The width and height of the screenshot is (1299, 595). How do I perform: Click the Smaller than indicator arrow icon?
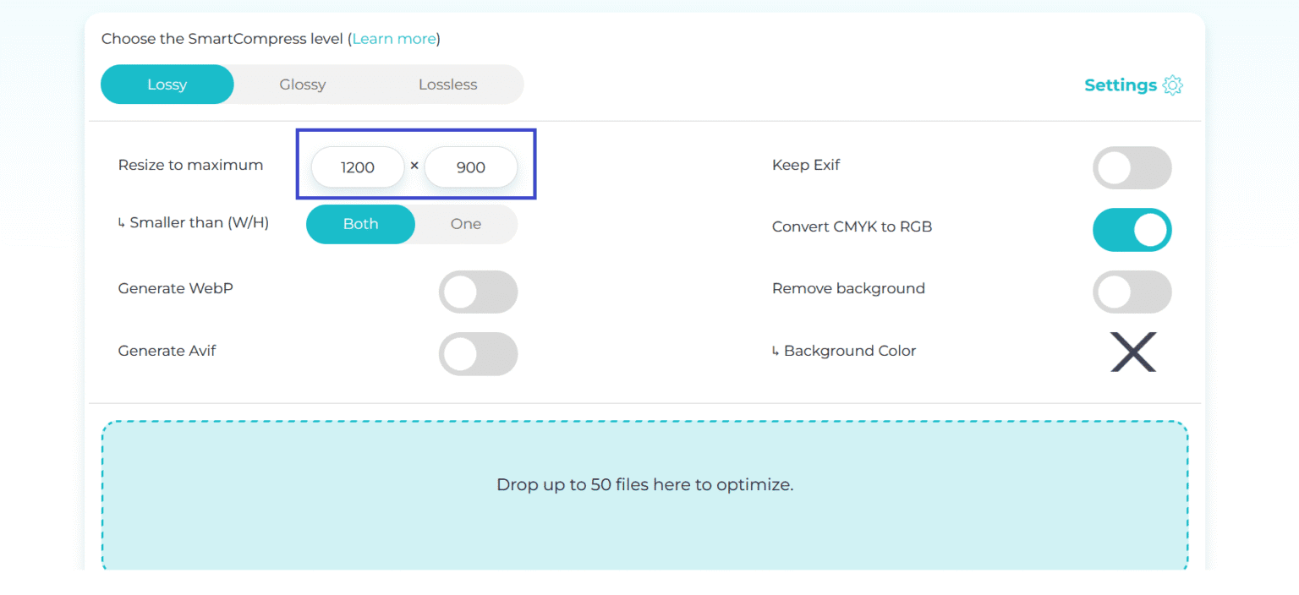(123, 222)
